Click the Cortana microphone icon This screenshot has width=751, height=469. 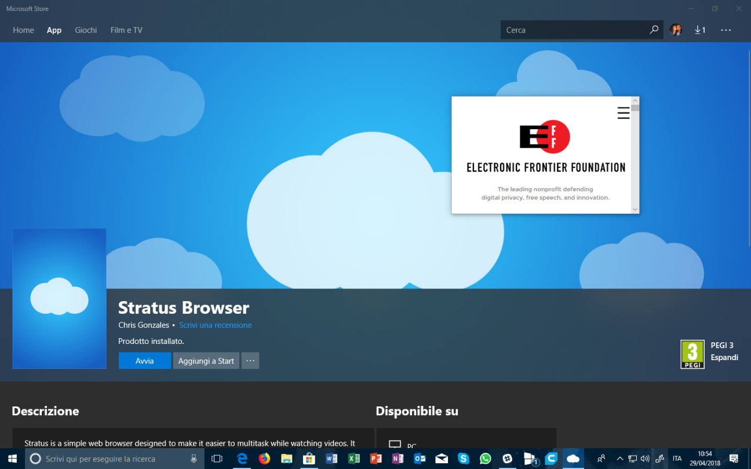[194, 459]
